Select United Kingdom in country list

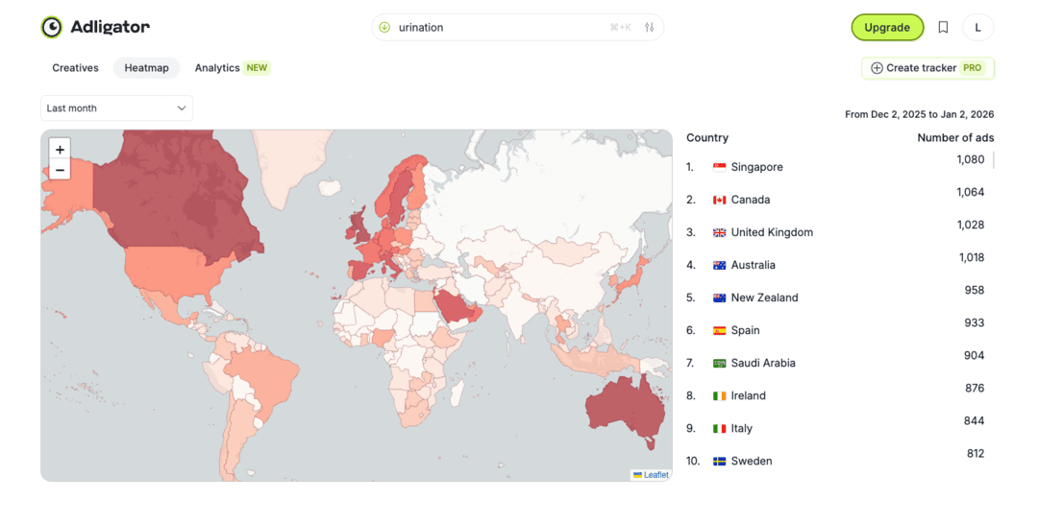point(771,232)
